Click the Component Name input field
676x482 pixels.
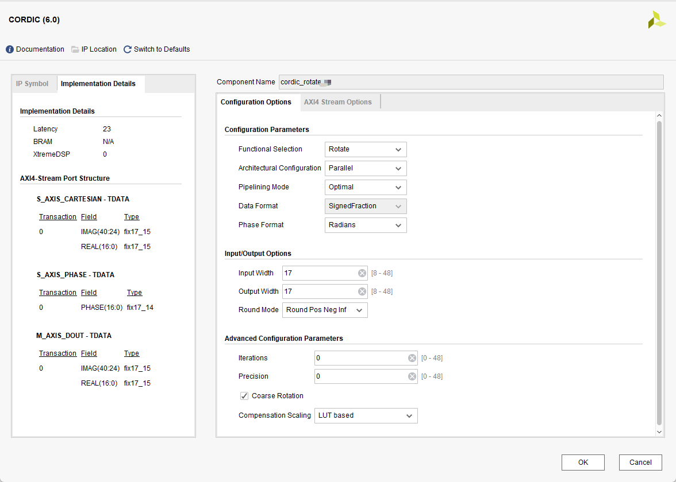[471, 82]
